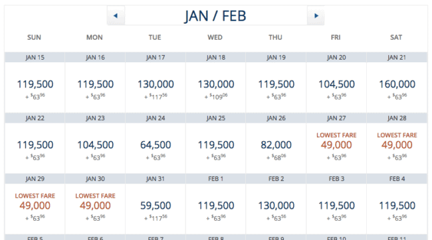The width and height of the screenshot is (432, 240).
Task: Advance calendar with right arrow
Action: tap(316, 16)
